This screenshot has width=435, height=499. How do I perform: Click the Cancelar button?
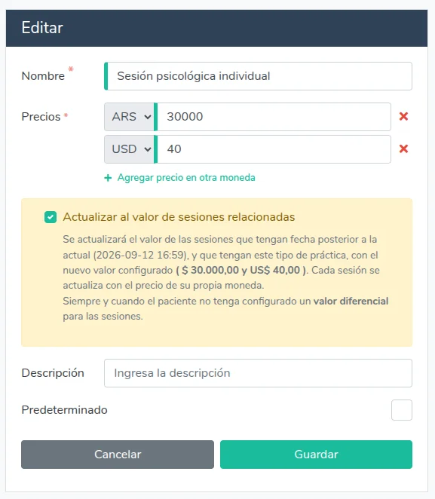(118, 455)
